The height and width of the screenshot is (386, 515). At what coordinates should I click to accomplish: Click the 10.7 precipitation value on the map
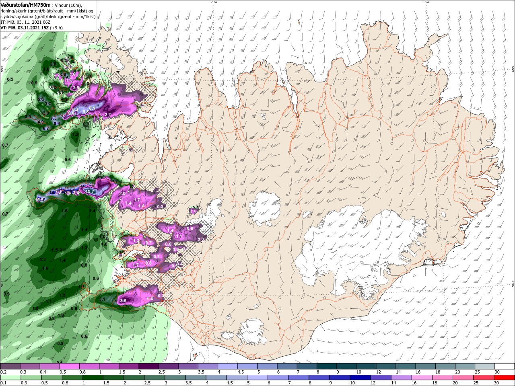[89, 192]
